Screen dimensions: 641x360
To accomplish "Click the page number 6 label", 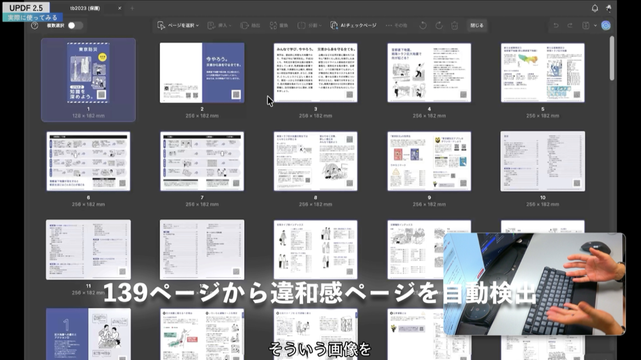I will (x=89, y=197).
